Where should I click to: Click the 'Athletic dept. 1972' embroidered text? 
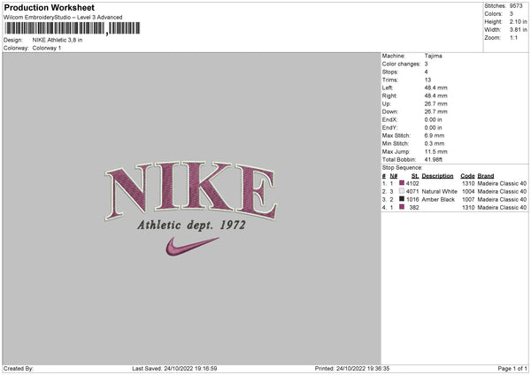pos(190,225)
